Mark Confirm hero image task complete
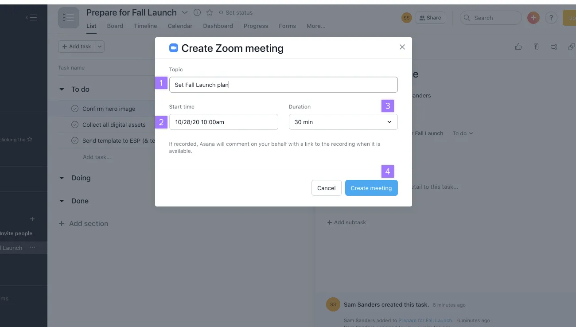The width and height of the screenshot is (576, 327). (x=75, y=109)
